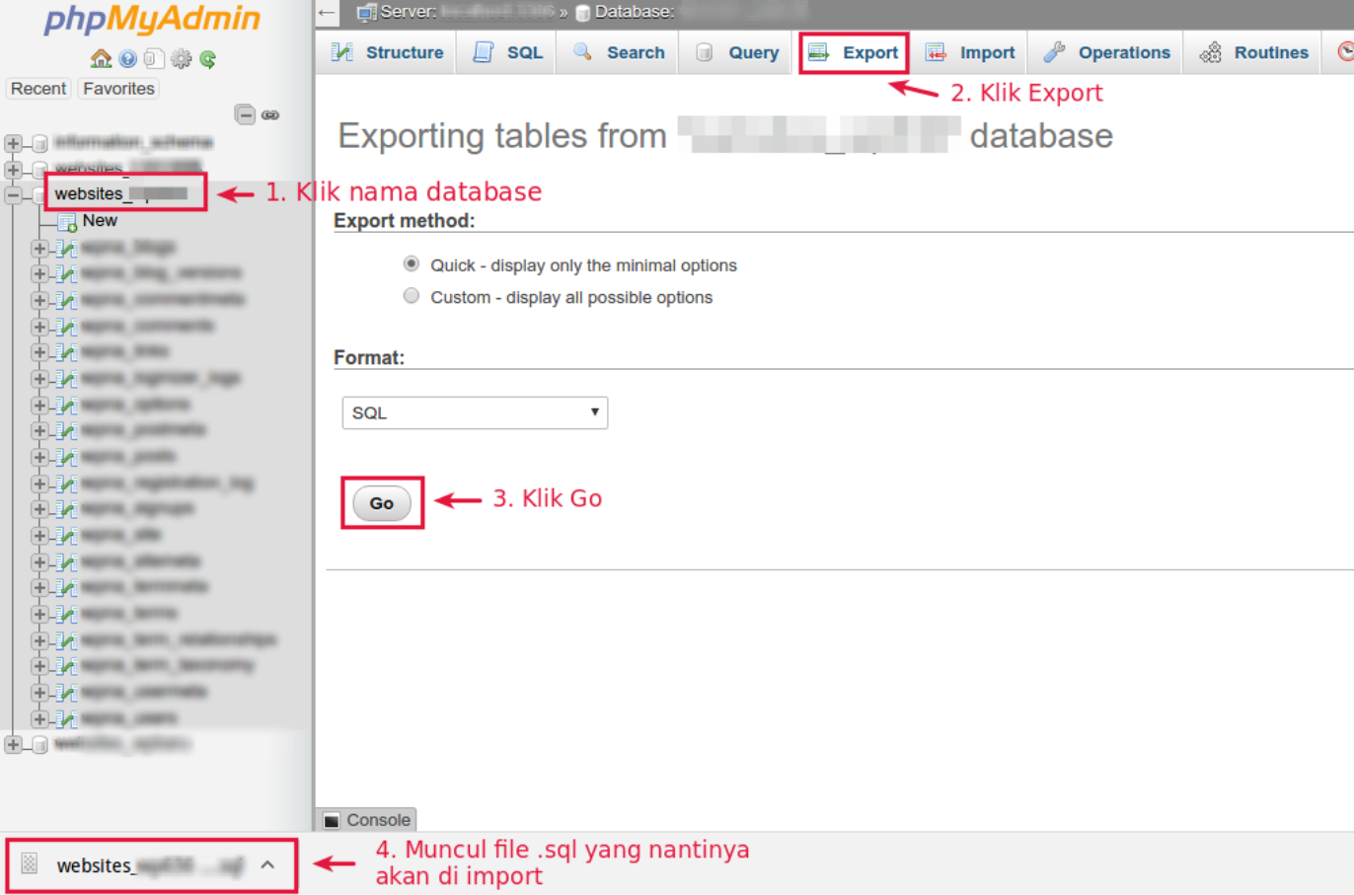Click New under websites_ database
This screenshot has width=1354, height=895.
click(100, 220)
